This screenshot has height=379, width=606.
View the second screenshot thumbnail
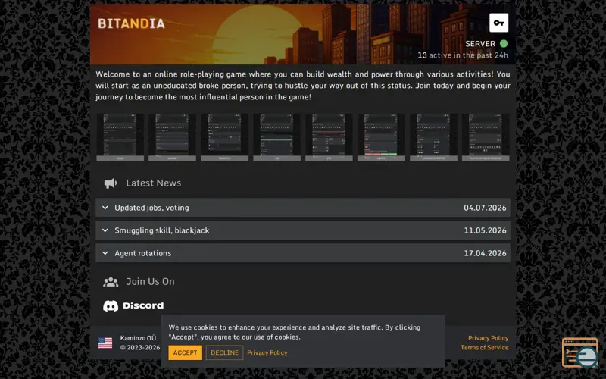pyautogui.click(x=173, y=137)
